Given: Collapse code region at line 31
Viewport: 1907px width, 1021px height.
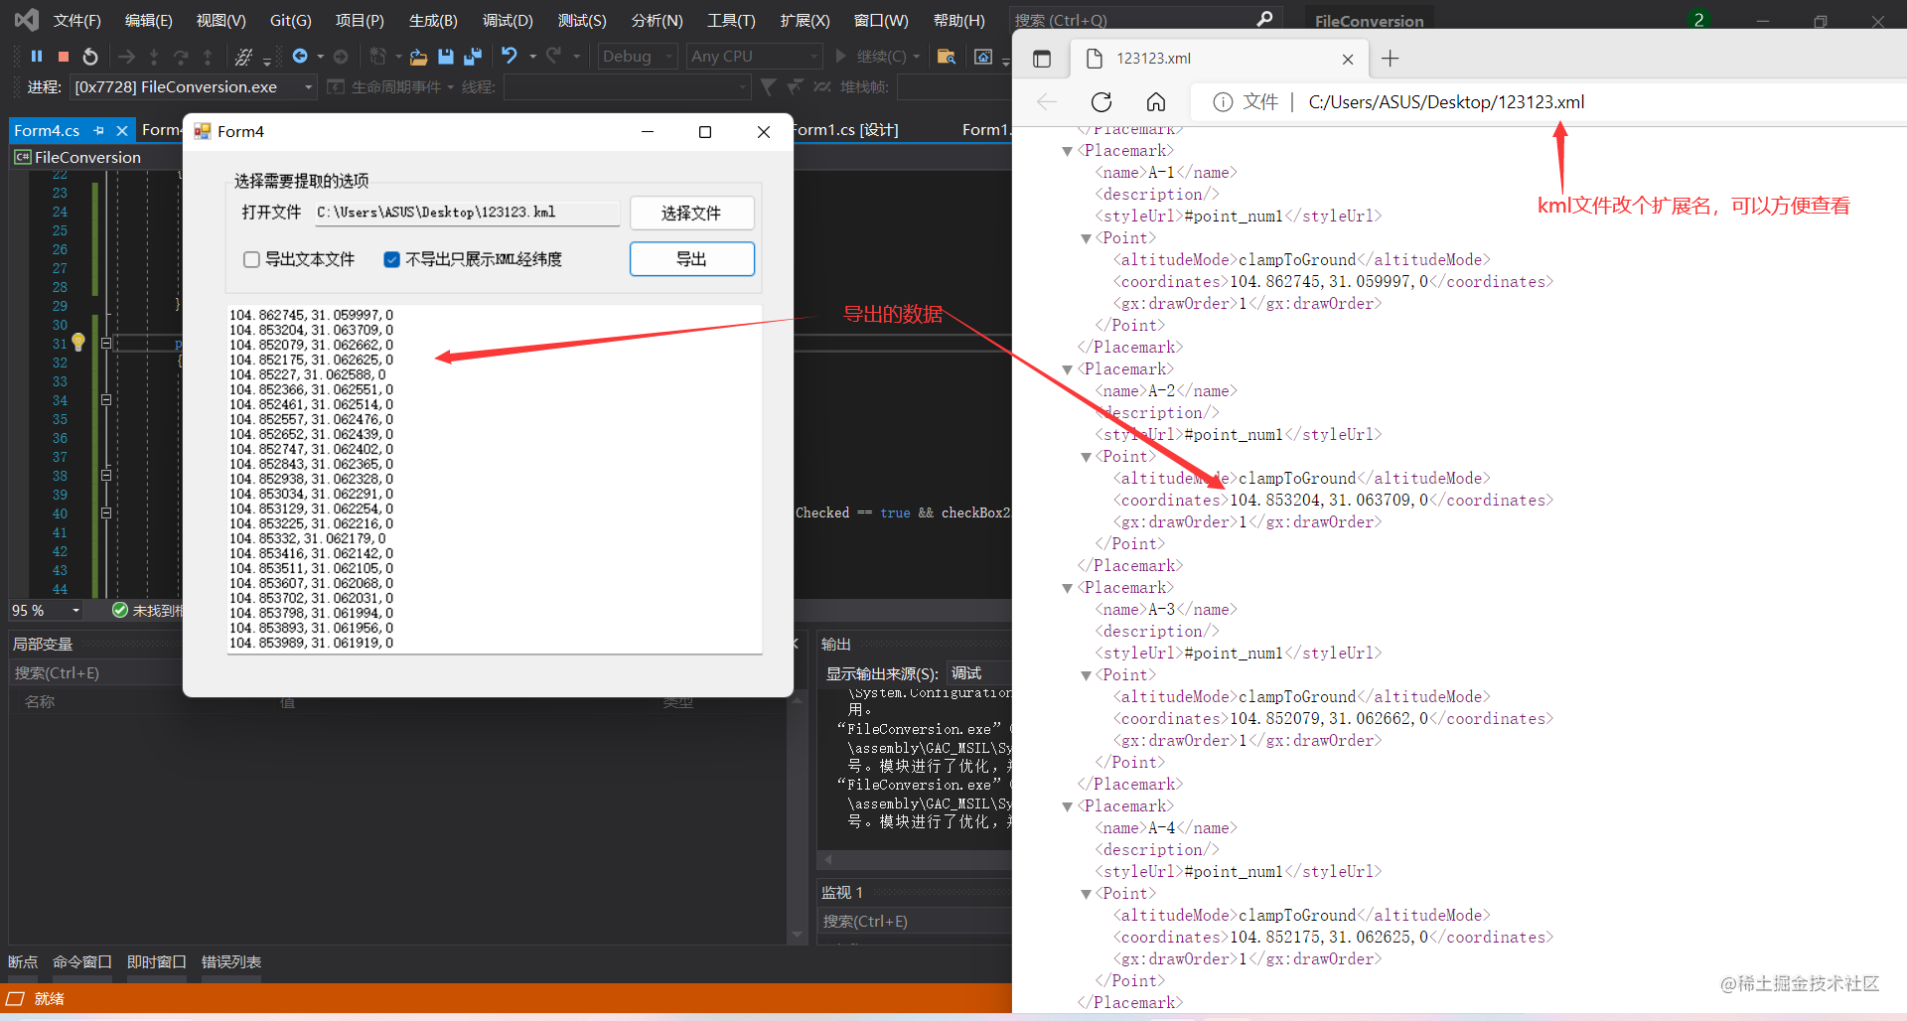Looking at the screenshot, I should [105, 343].
